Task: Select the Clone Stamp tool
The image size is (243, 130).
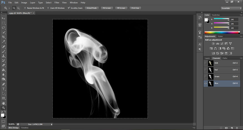Action: pos(3,56)
